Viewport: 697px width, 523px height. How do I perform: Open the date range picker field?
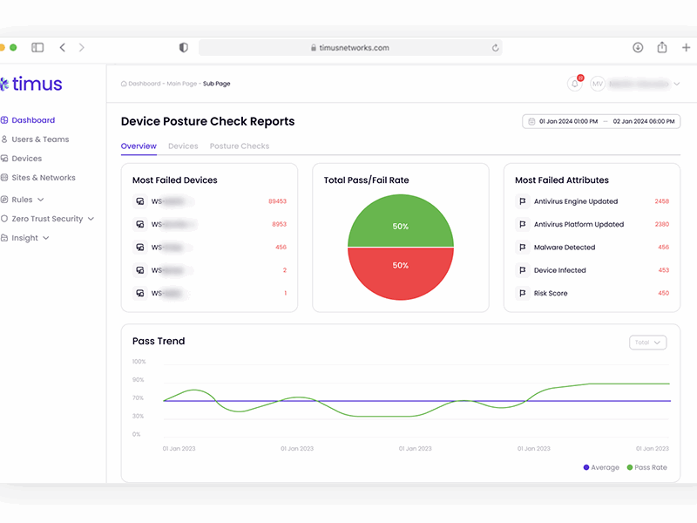click(x=601, y=121)
